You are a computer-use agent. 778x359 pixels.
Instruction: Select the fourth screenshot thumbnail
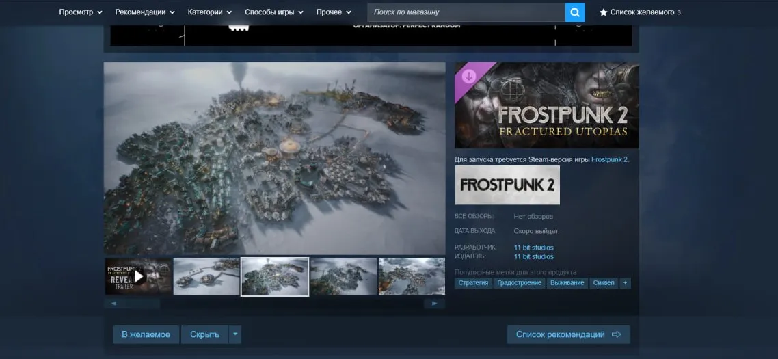coord(343,276)
